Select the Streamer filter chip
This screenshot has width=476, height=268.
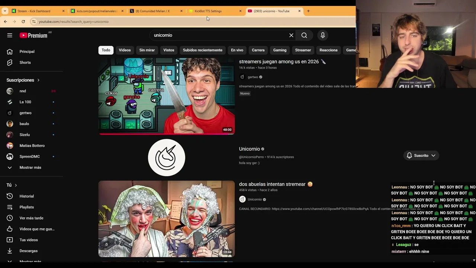point(303,50)
